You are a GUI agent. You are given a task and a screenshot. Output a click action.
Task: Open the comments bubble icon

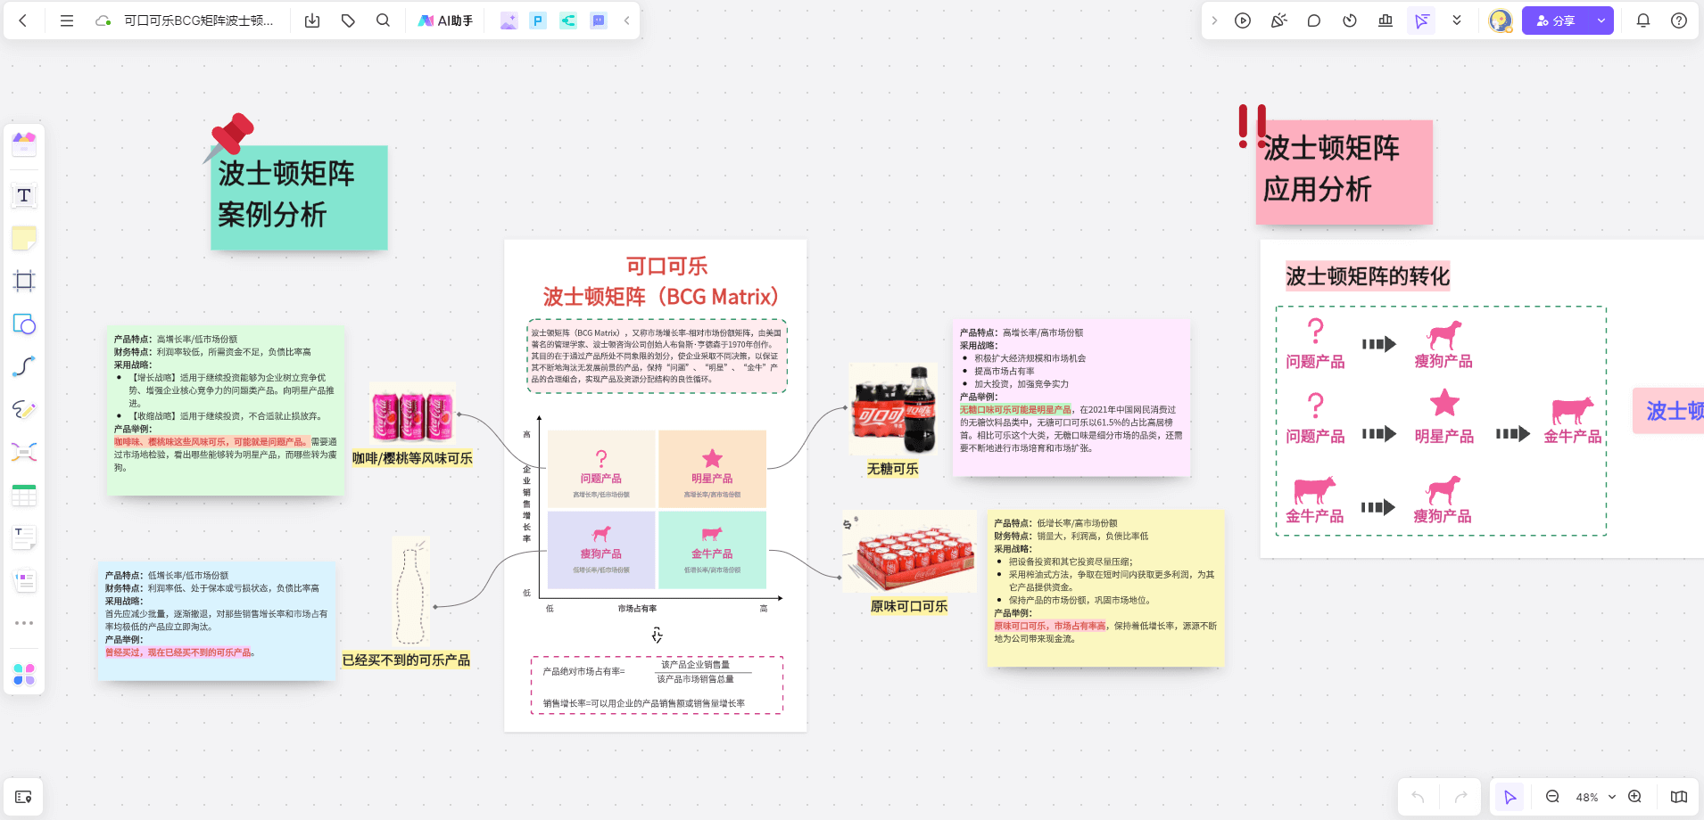coord(1314,20)
